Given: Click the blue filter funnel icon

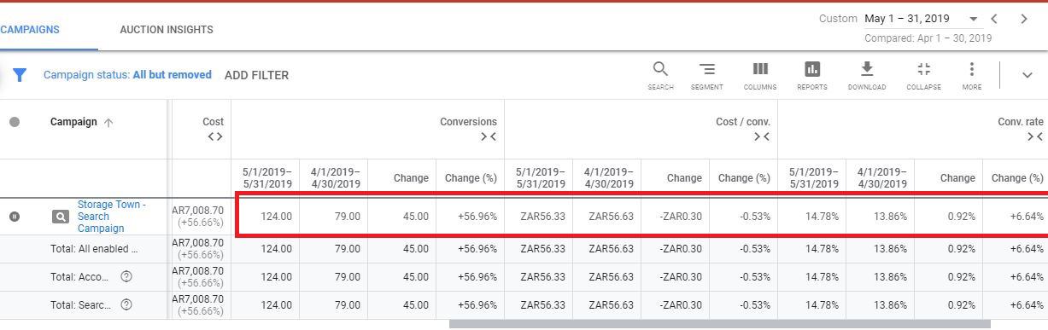Looking at the screenshot, I should coord(19,75).
